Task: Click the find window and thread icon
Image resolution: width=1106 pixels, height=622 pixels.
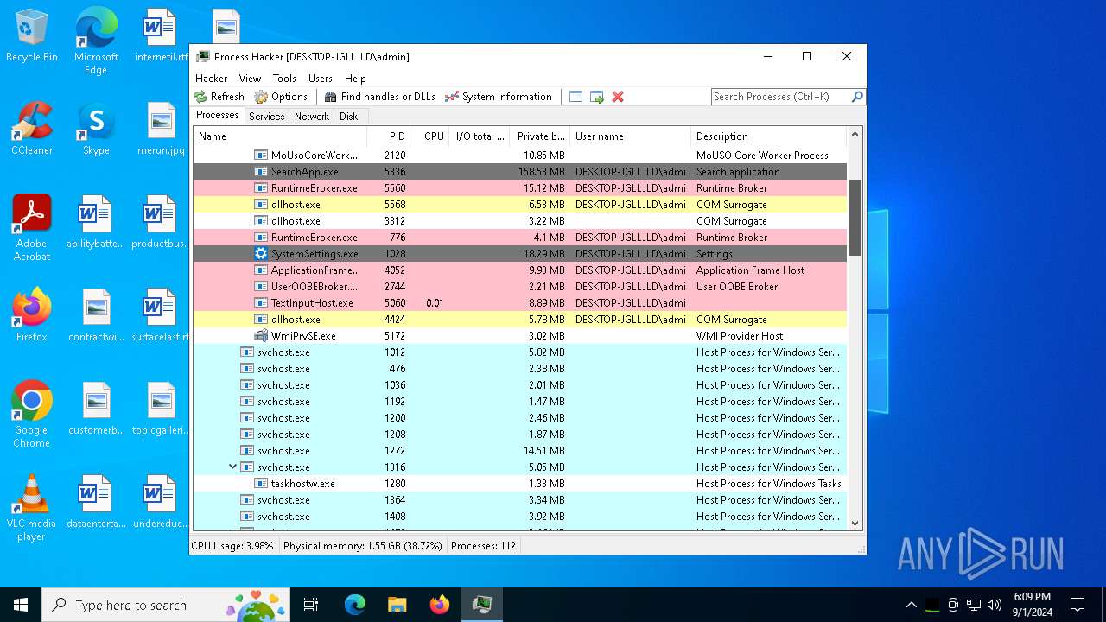Action: point(597,97)
